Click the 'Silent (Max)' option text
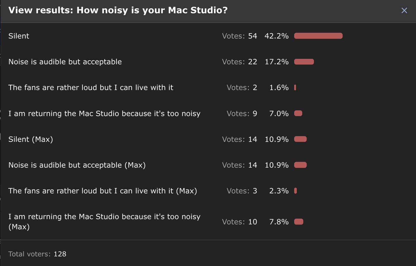The image size is (416, 266). coord(31,139)
